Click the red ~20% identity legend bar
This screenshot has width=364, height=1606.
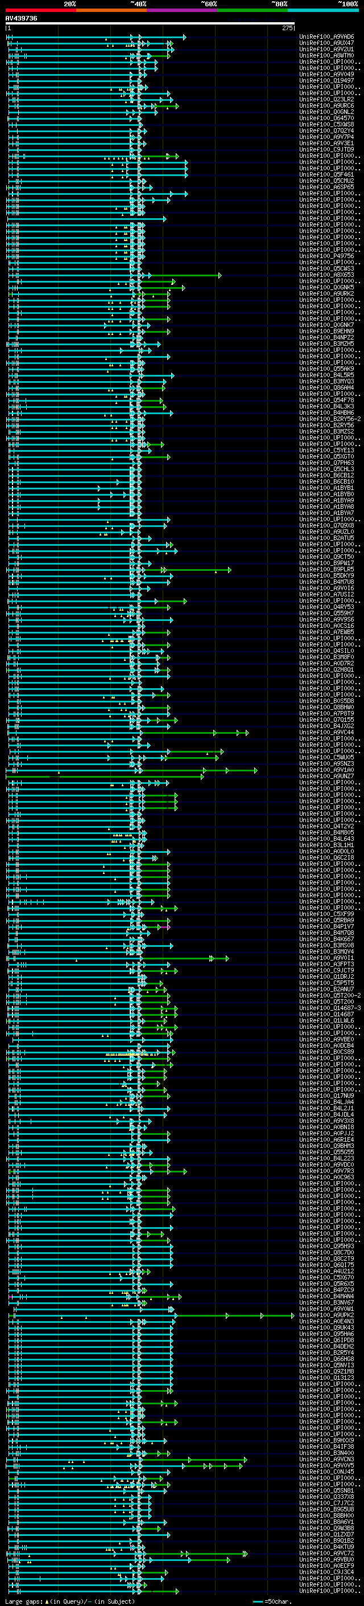coord(41,10)
